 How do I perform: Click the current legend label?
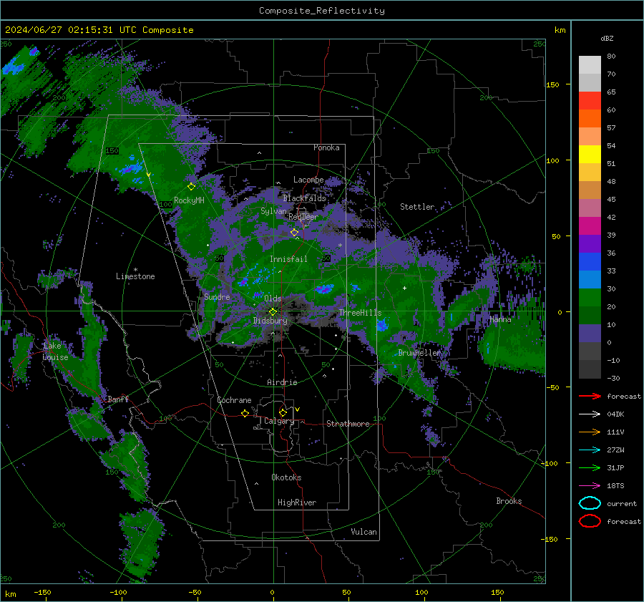[x=622, y=504]
